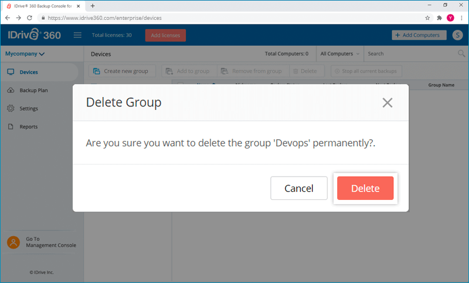Open the user profile avatar S
The width and height of the screenshot is (469, 283).
pyautogui.click(x=457, y=35)
